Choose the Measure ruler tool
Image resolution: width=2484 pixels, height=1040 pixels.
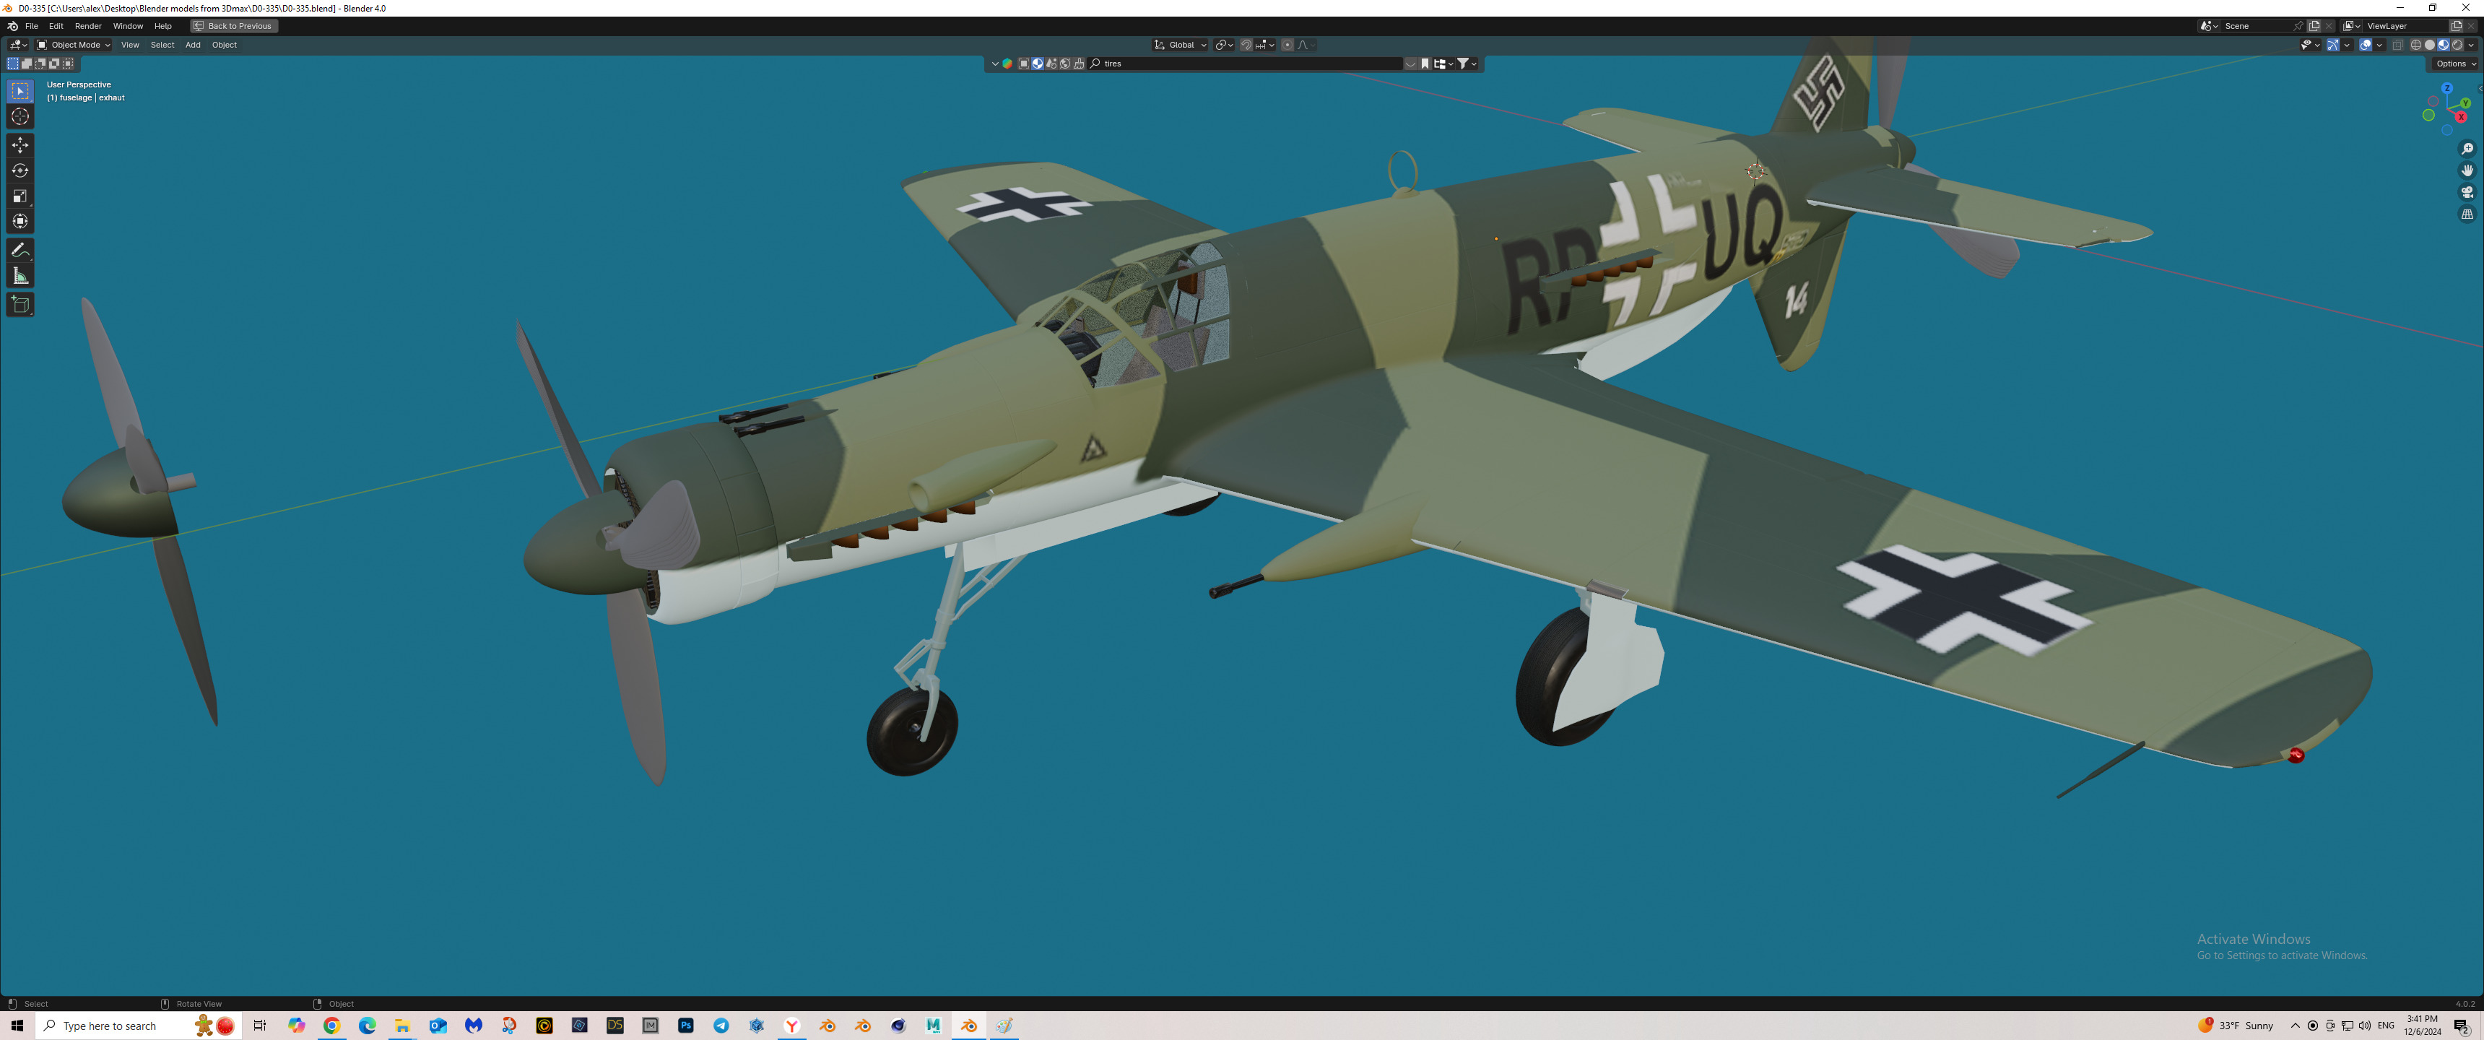click(20, 276)
